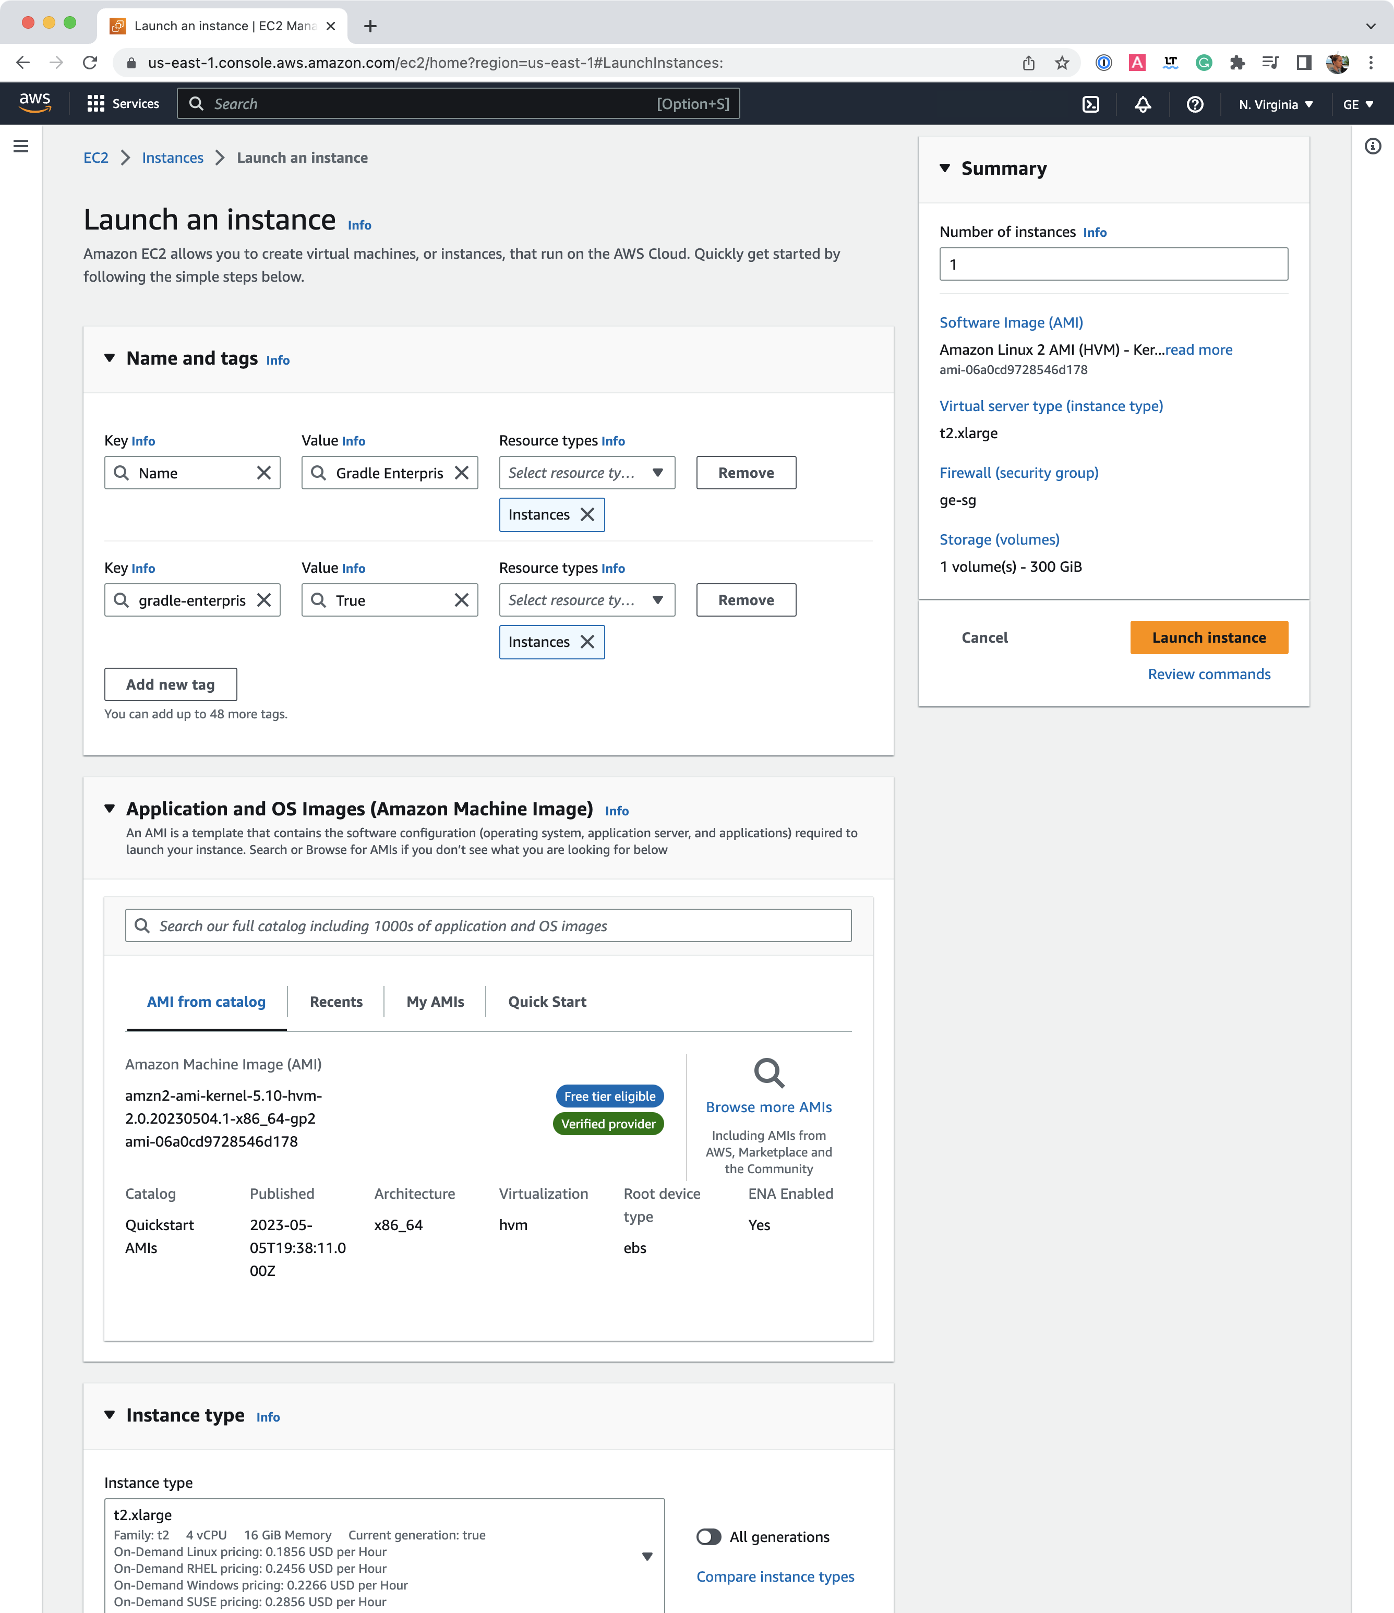Viewport: 1394px width, 1613px height.
Task: Clear the gradle-enterpris key field
Action: [x=264, y=599]
